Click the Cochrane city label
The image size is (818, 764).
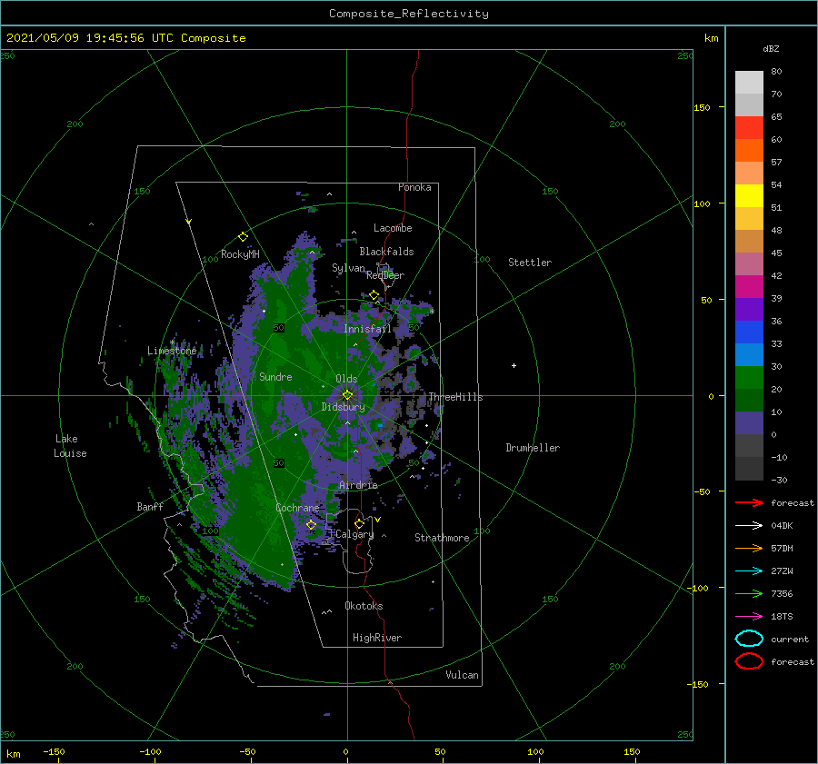(297, 508)
